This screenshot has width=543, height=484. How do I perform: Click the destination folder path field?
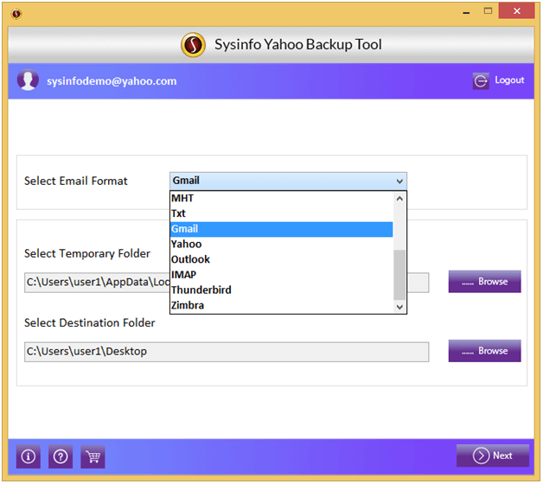click(227, 352)
